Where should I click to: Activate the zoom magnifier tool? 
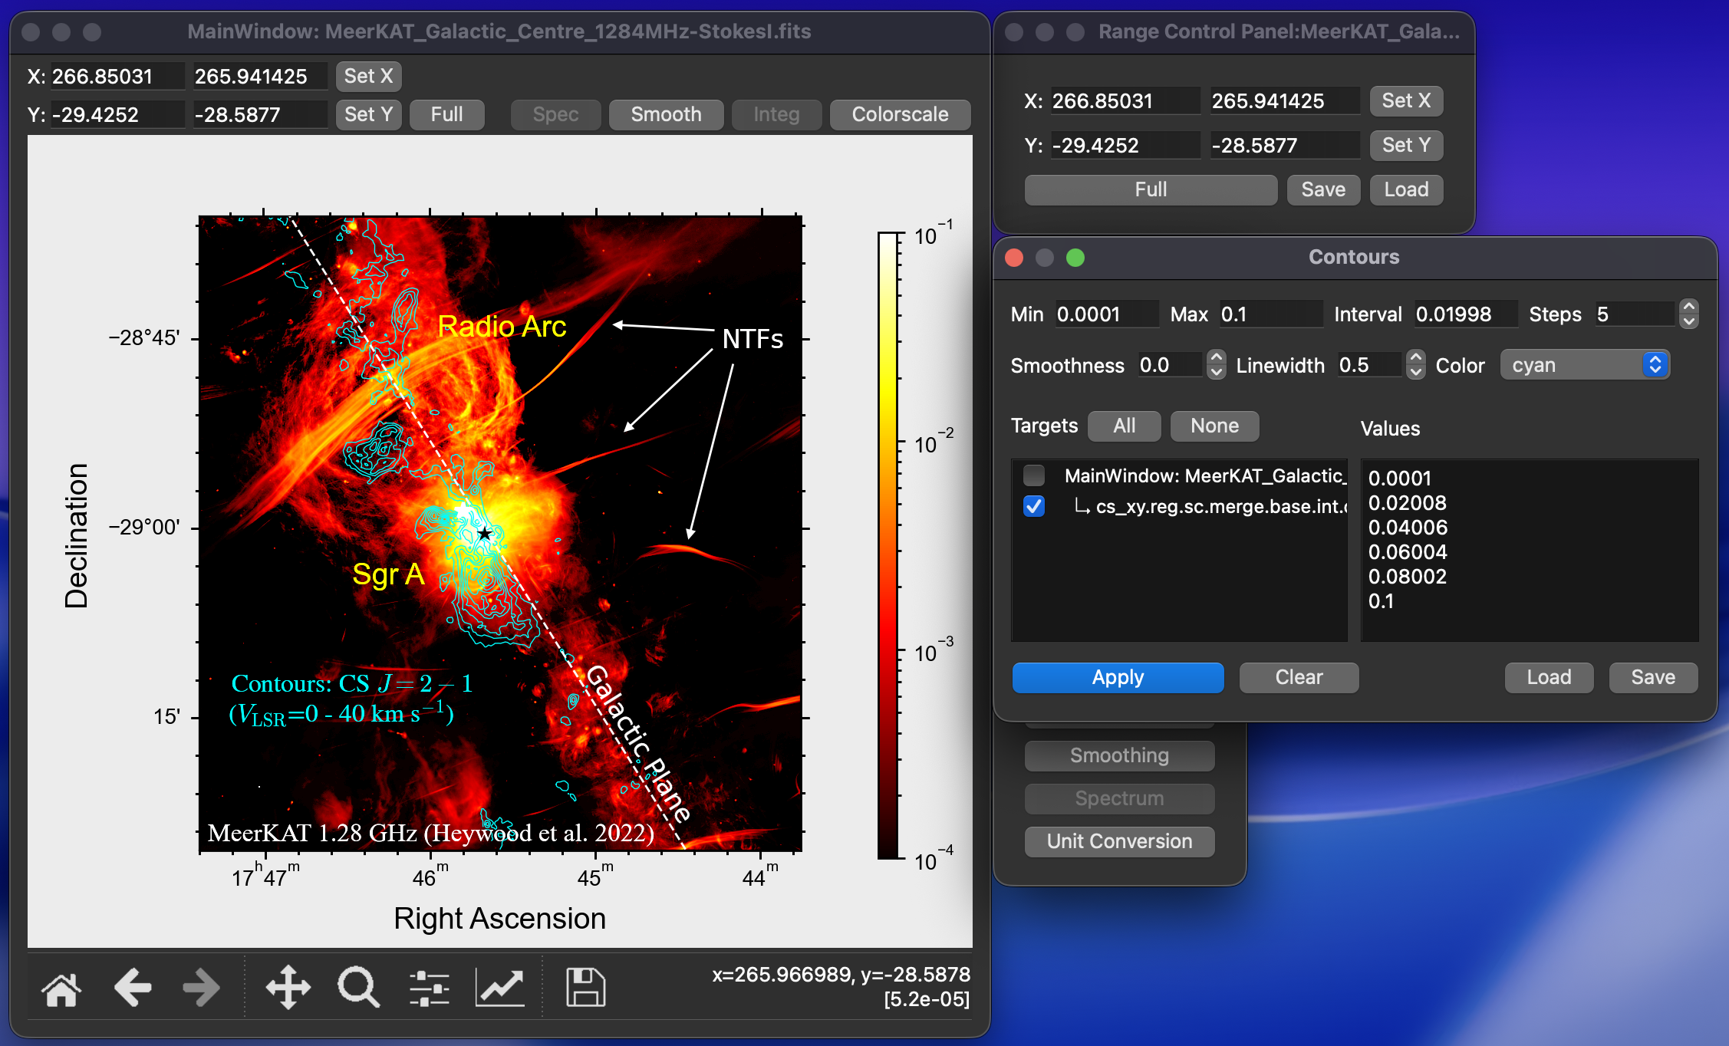click(358, 988)
